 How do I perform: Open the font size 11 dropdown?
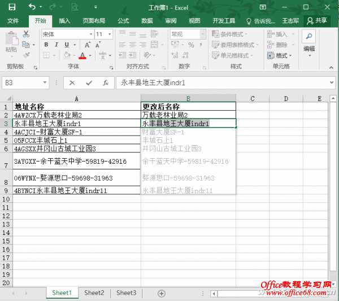(x=110, y=34)
